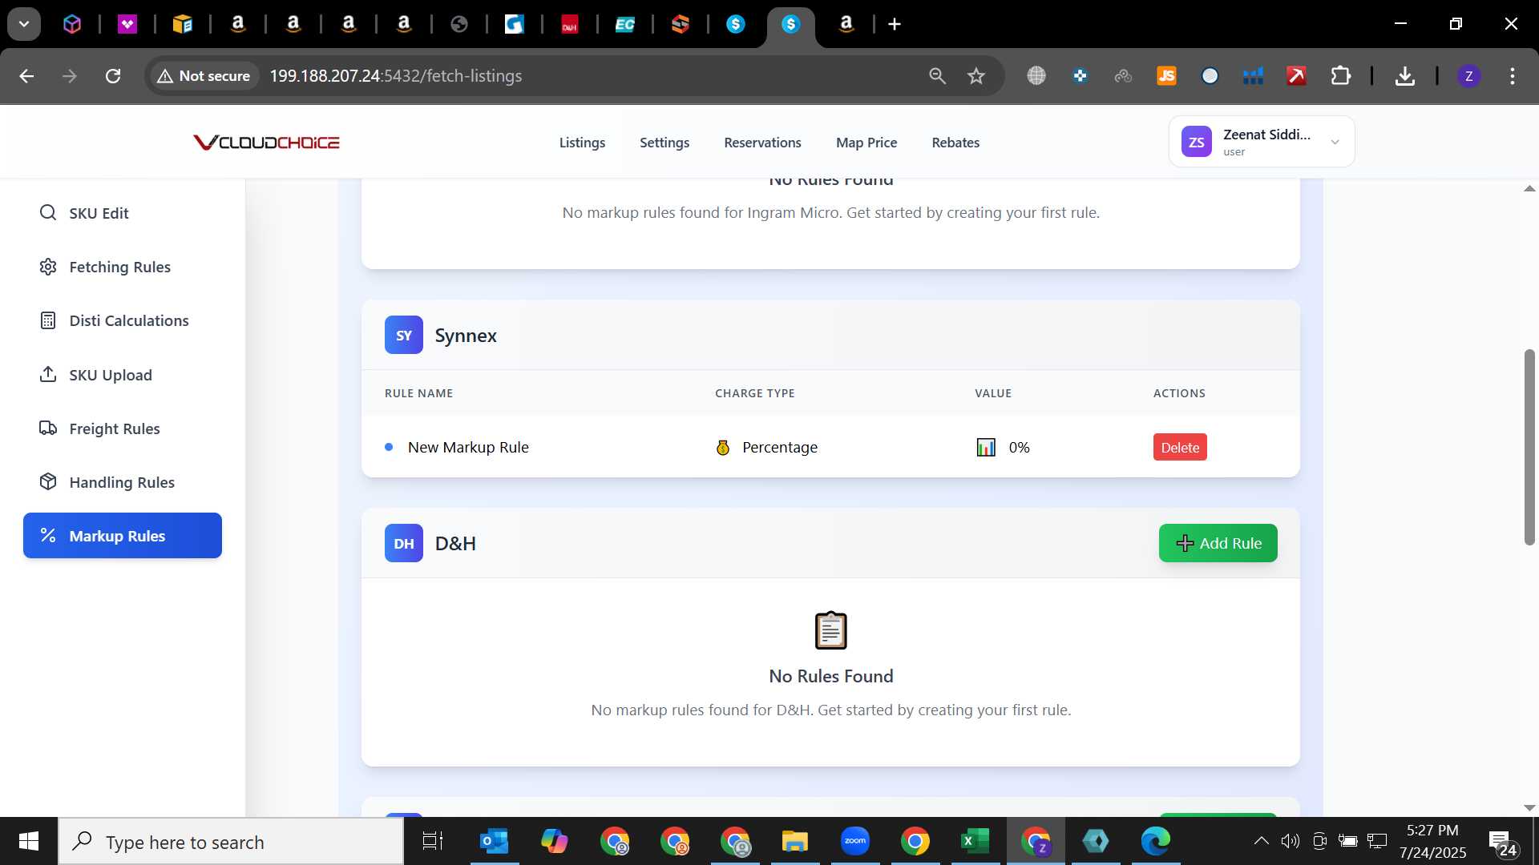The image size is (1539, 865).
Task: Click the RULE NAME column header
Action: pos(418,393)
